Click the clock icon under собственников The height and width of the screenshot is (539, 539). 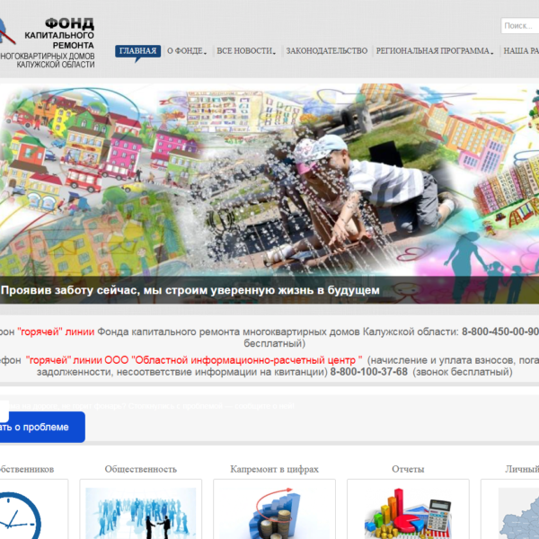pos(21,515)
